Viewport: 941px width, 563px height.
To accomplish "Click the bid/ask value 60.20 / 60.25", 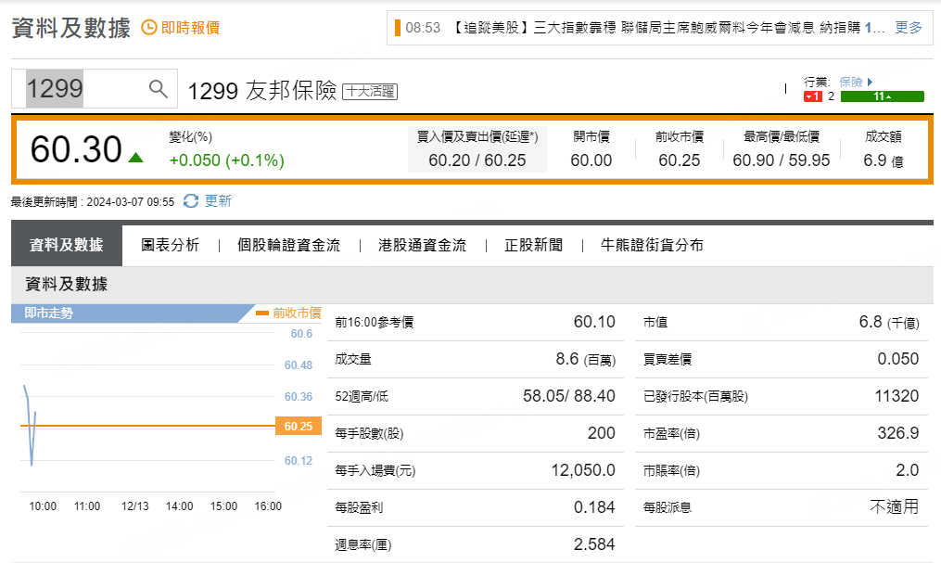I will coord(477,160).
